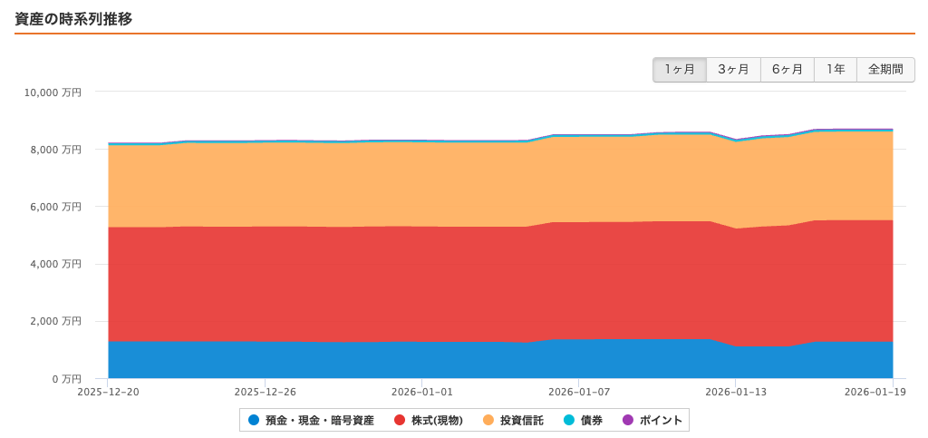This screenshot has width=928, height=438.
Task: Hide the 株式(現物) series via its label
Action: 437,421
